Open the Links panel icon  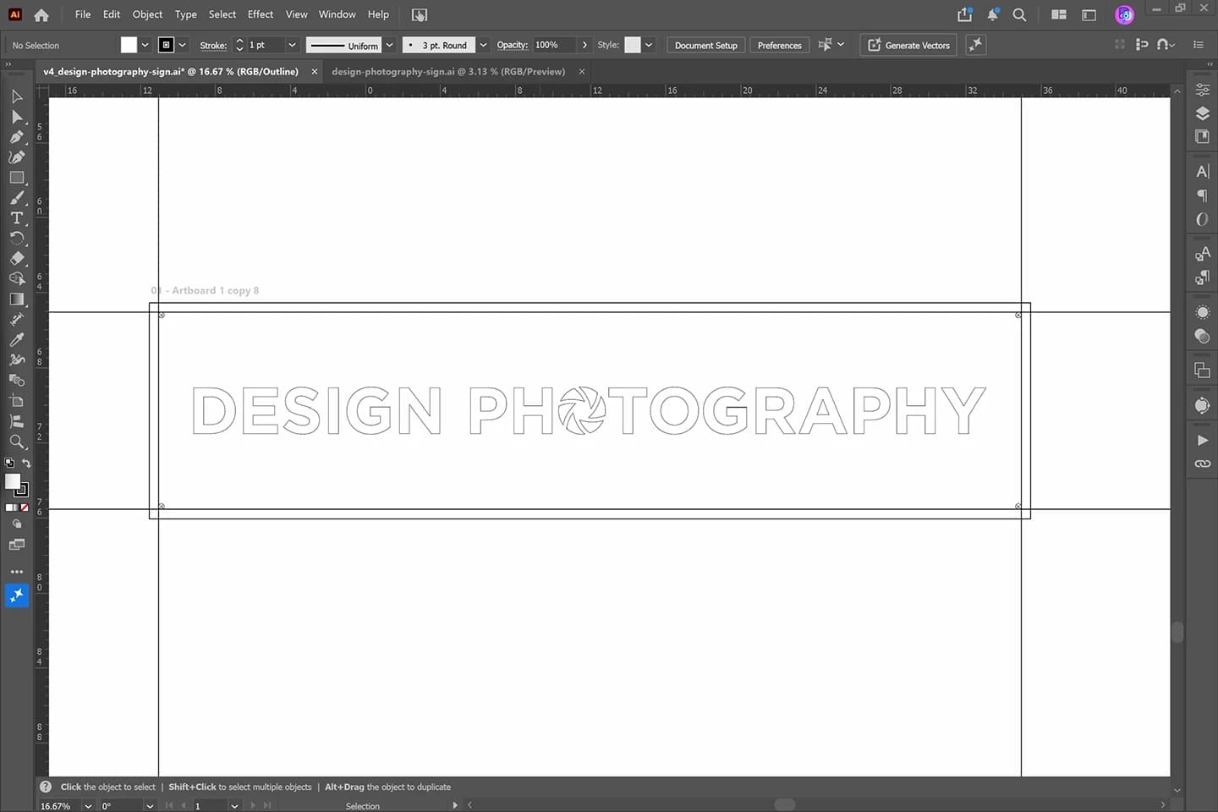(x=1202, y=464)
